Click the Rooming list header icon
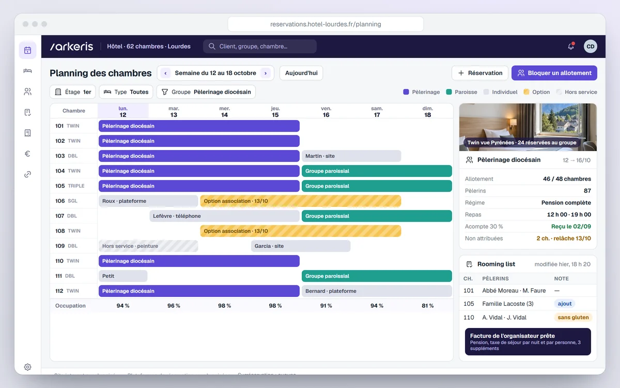Image resolution: width=620 pixels, height=388 pixels. click(469, 264)
